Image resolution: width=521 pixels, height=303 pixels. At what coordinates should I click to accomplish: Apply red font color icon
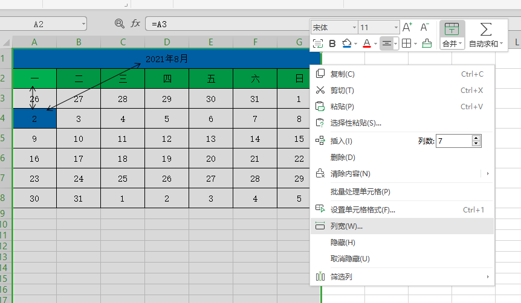pyautogui.click(x=367, y=43)
